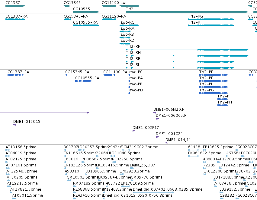Click the Trf2-RF transcript label
257x200 pixels.
pyautogui.click(x=133, y=47)
